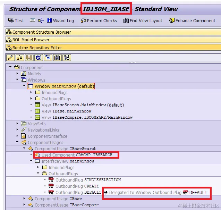Run Perform Checks
Image resolution: width=221 pixels, height=210 pixels.
tap(99, 20)
